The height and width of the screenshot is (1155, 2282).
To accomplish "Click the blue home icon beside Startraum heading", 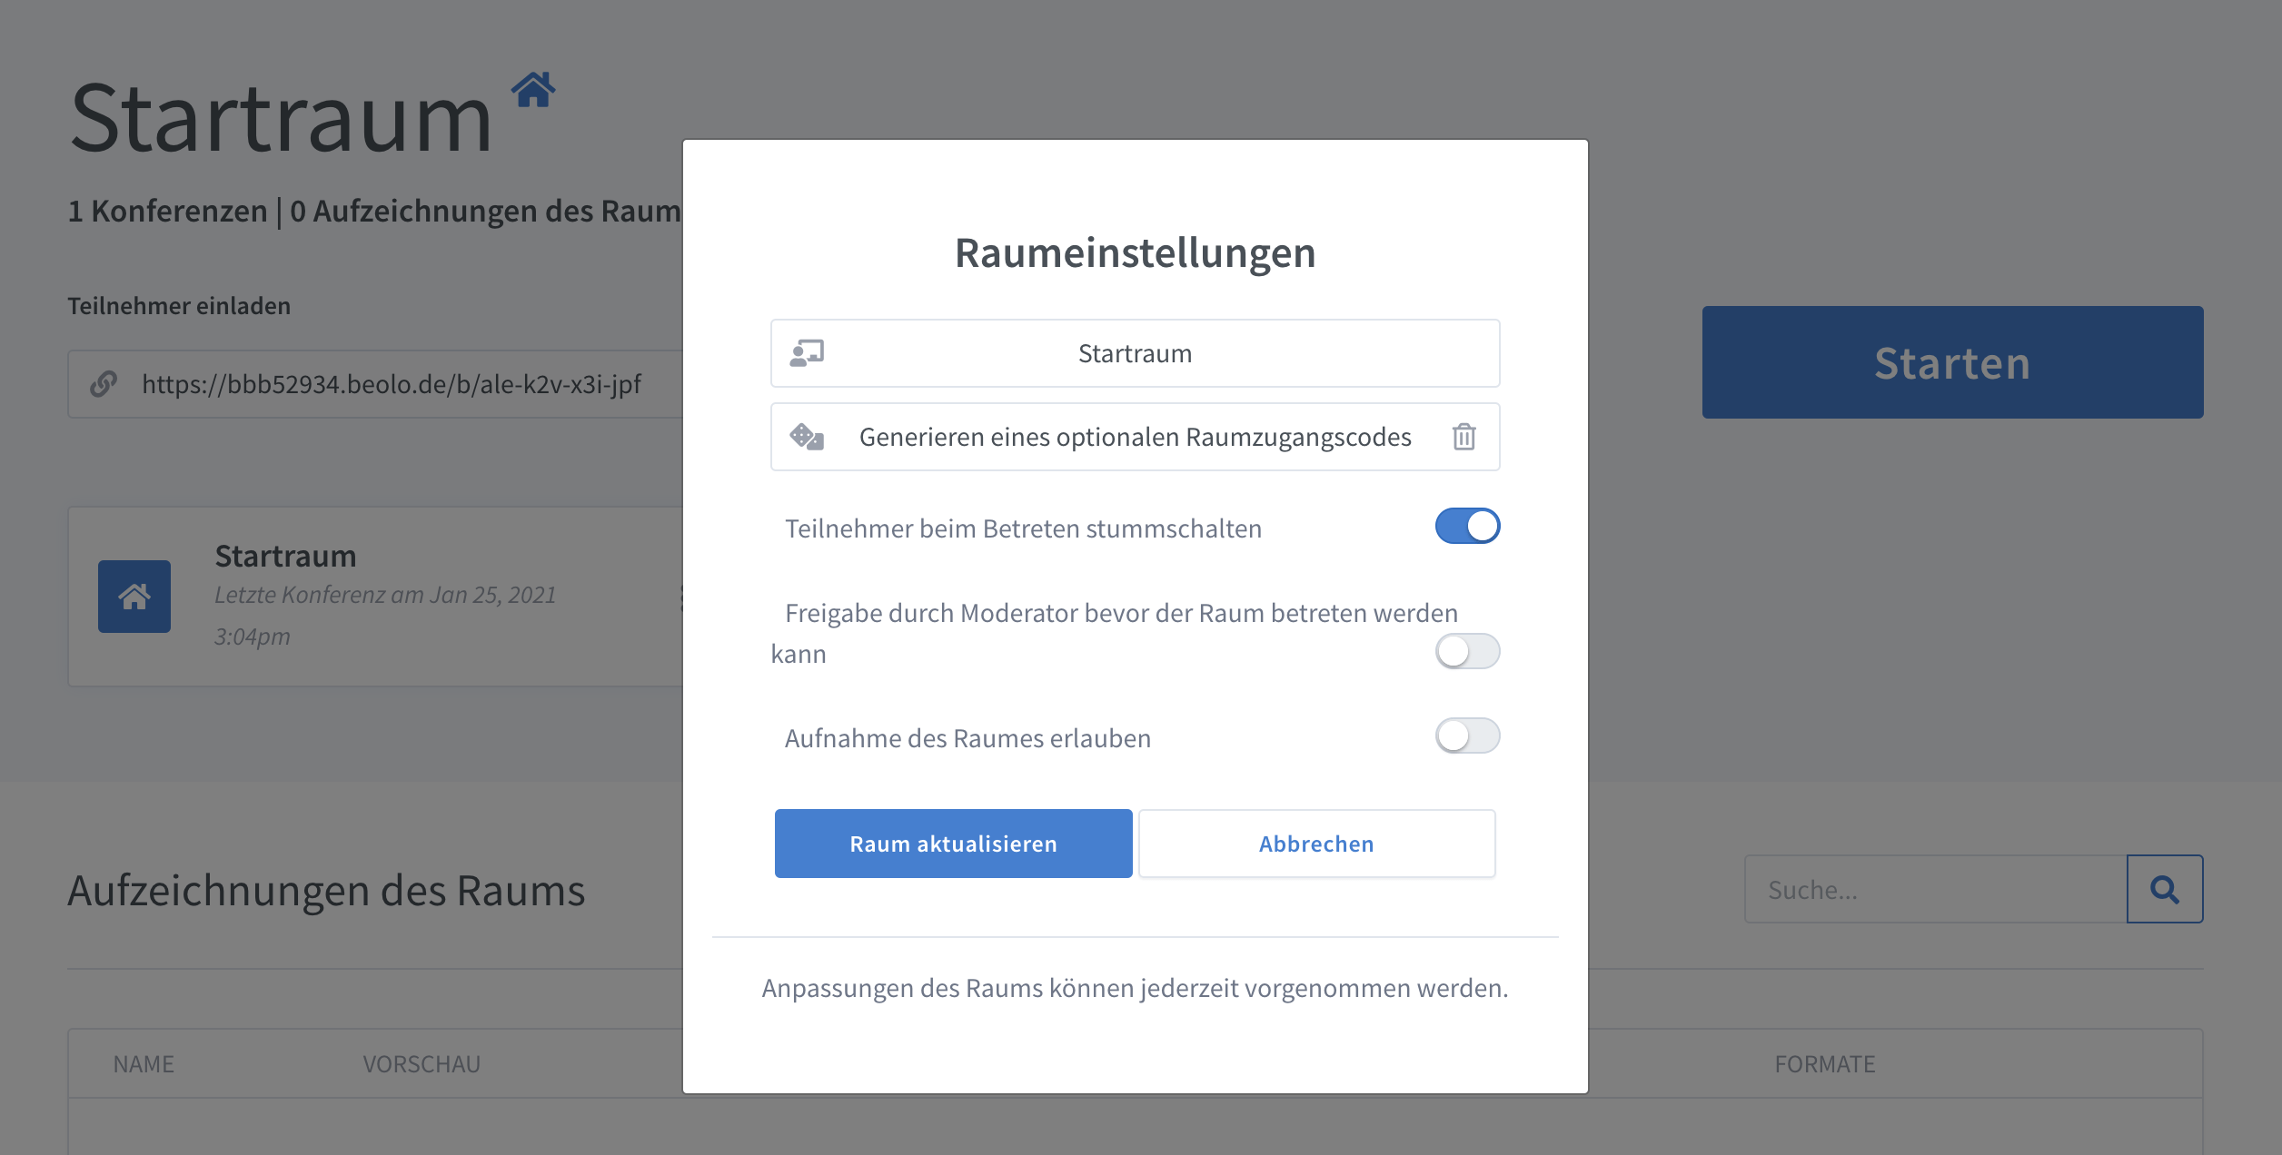I will [533, 90].
